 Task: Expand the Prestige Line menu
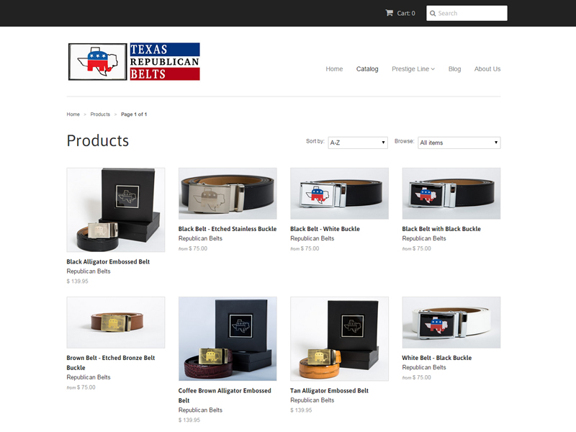pyautogui.click(x=413, y=68)
